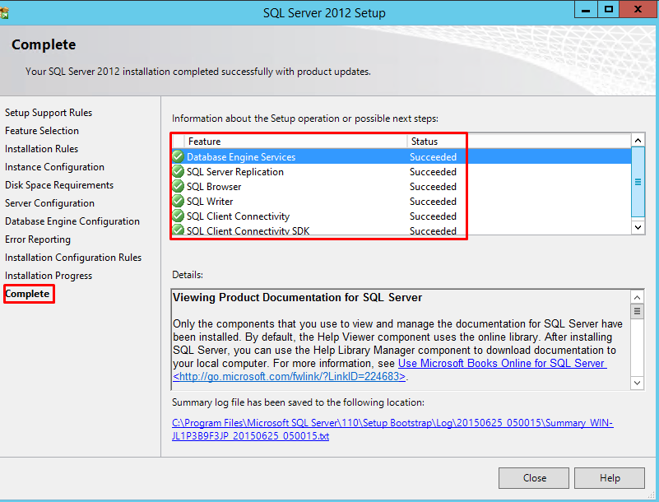Click the green check icon beside SQL Writer
The width and height of the screenshot is (659, 502).
pyautogui.click(x=179, y=201)
